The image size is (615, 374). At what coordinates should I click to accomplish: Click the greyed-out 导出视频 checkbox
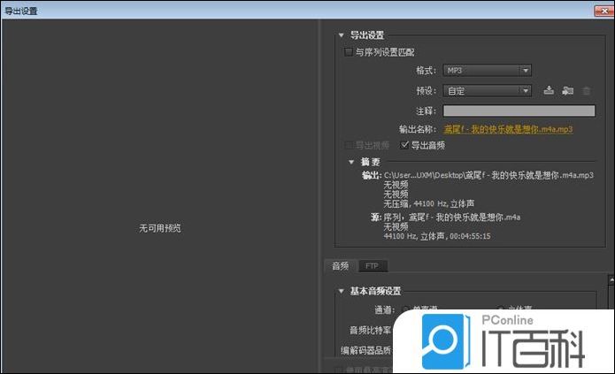click(x=349, y=145)
